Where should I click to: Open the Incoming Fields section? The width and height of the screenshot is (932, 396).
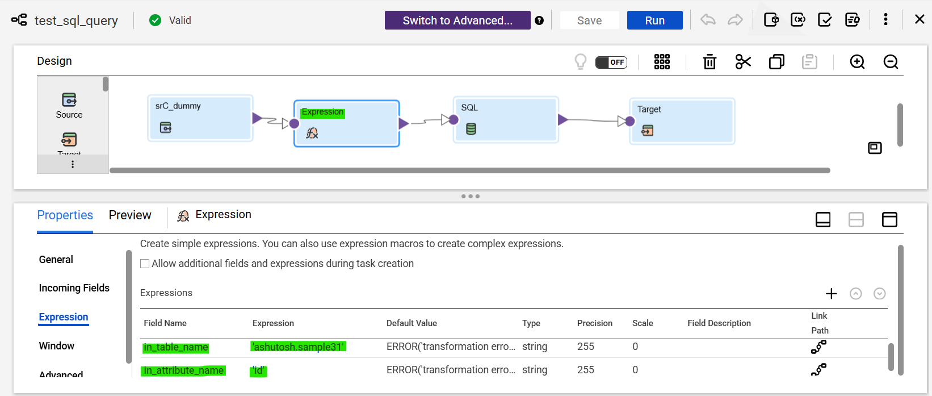(x=74, y=288)
